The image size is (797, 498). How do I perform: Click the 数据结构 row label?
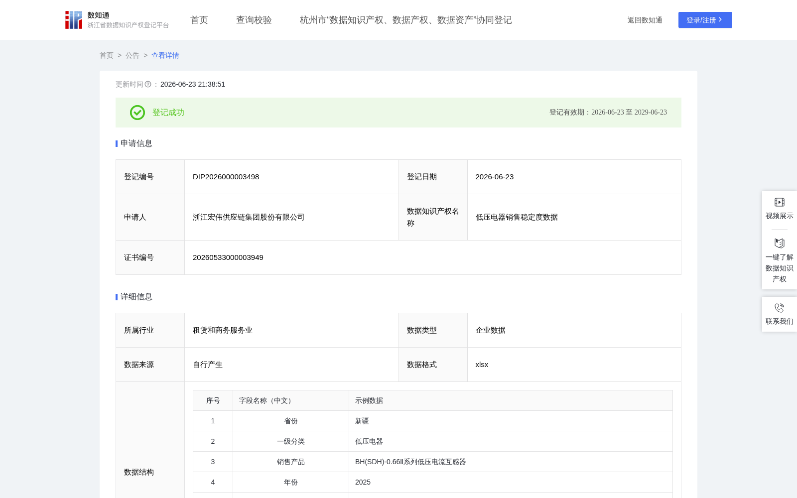click(139, 472)
